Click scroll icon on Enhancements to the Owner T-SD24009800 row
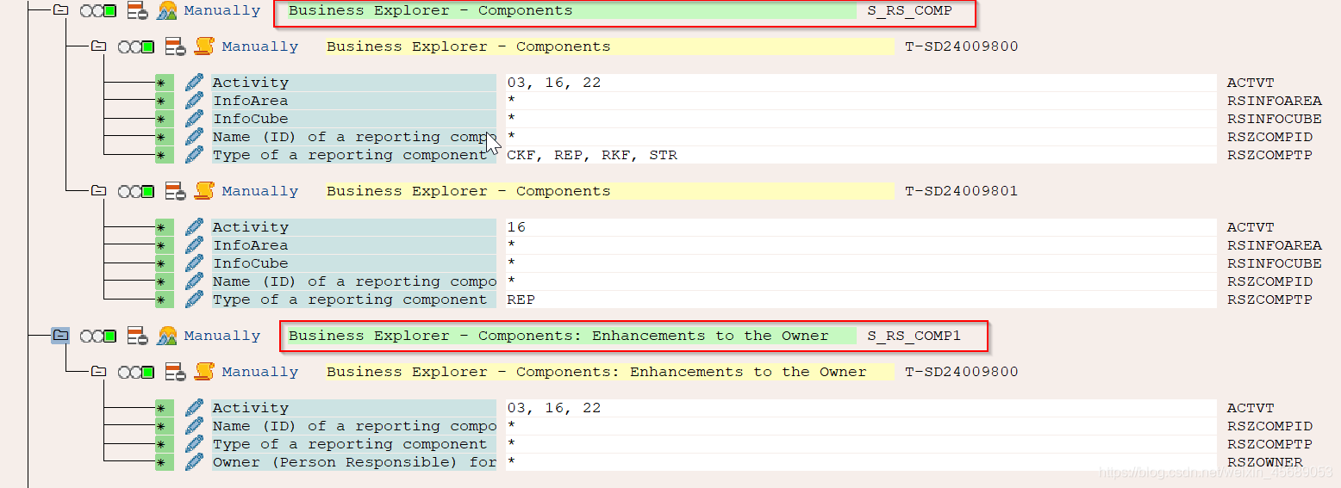This screenshot has width=1341, height=488. (204, 372)
